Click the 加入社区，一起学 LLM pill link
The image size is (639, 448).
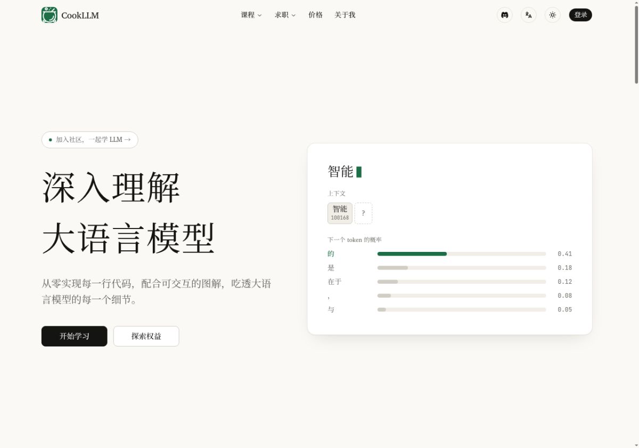click(x=89, y=140)
